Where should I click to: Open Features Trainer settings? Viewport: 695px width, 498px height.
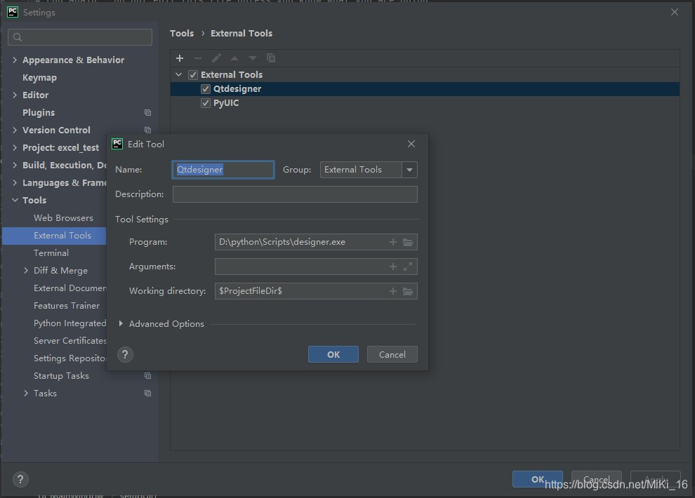67,306
